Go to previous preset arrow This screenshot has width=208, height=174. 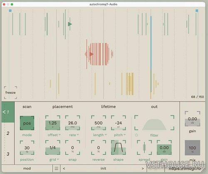64,169
